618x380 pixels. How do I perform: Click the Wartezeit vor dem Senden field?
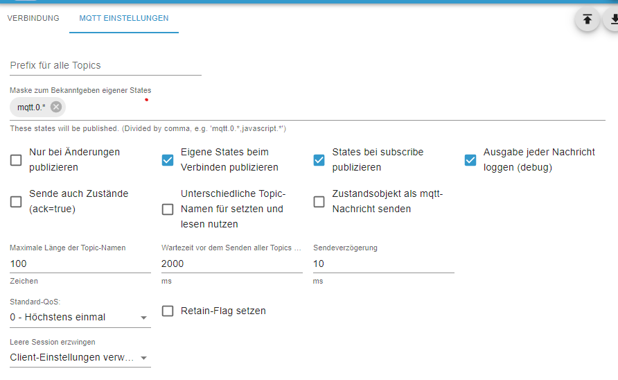231,264
